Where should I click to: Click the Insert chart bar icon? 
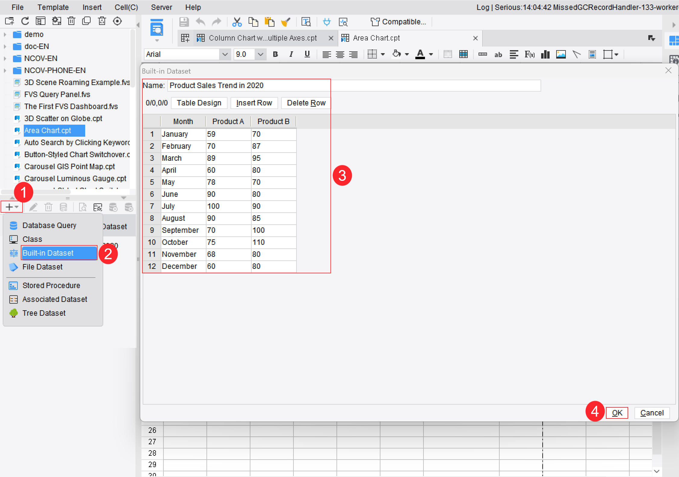tap(545, 54)
